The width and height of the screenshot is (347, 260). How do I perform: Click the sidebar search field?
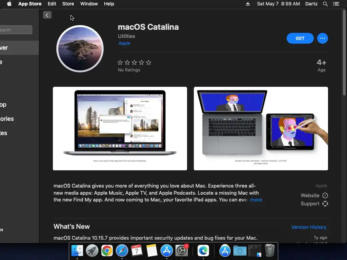click(x=16, y=30)
